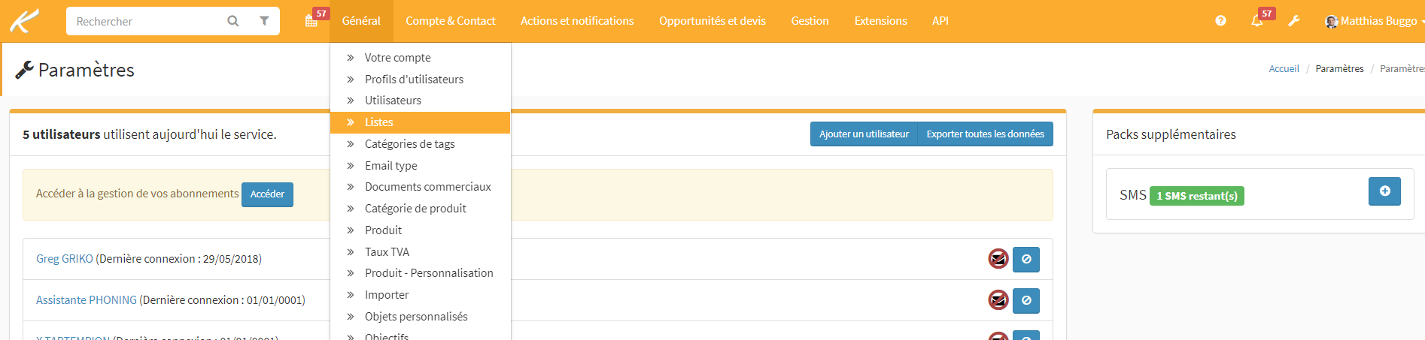
Task: Click the Accéder subscriptions button
Action: [x=267, y=194]
